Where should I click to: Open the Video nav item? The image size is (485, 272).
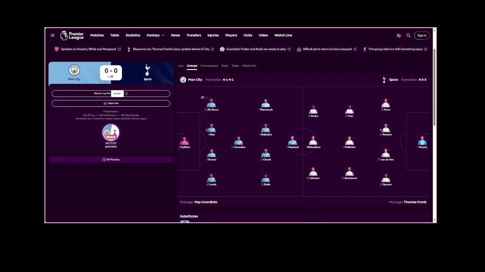[263, 35]
